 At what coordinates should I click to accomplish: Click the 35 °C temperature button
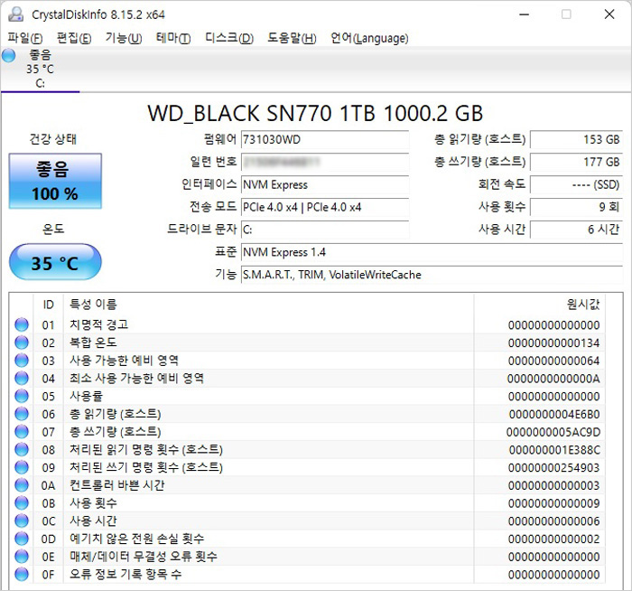[55, 262]
